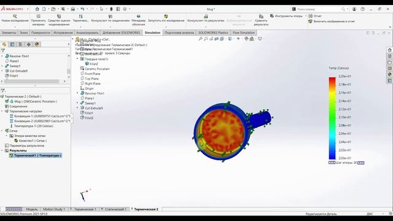The height and width of the screenshot is (221, 393).
Task: Switch to the Поверхности tab
Action: (41, 33)
